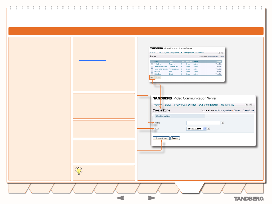Click the New button under the zones table

[x=152, y=77]
